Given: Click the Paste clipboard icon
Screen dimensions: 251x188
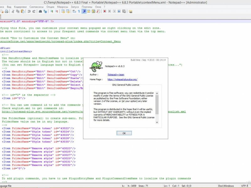Looking at the screenshot, I should (23, 11).
